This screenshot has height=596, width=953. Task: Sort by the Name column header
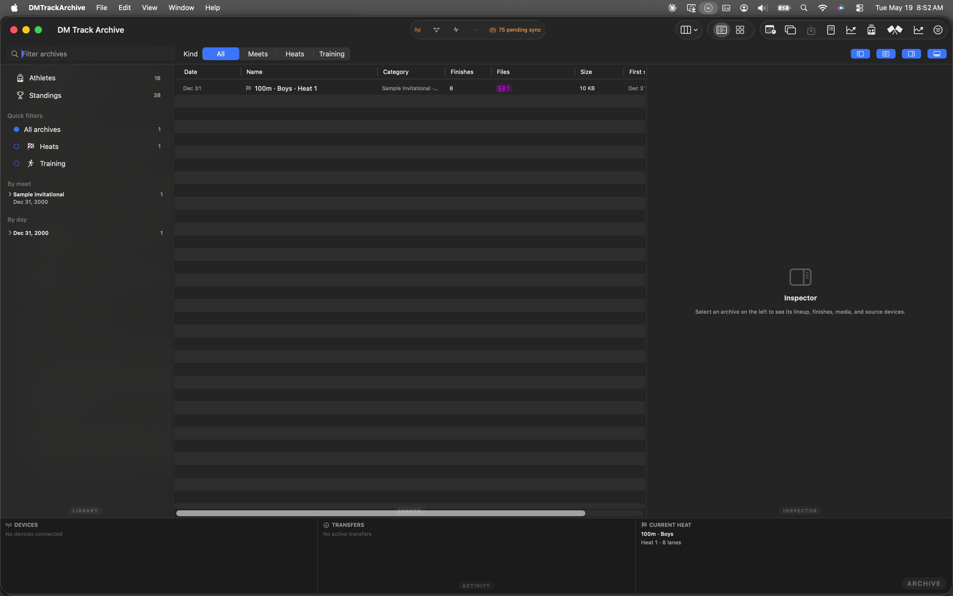point(254,72)
